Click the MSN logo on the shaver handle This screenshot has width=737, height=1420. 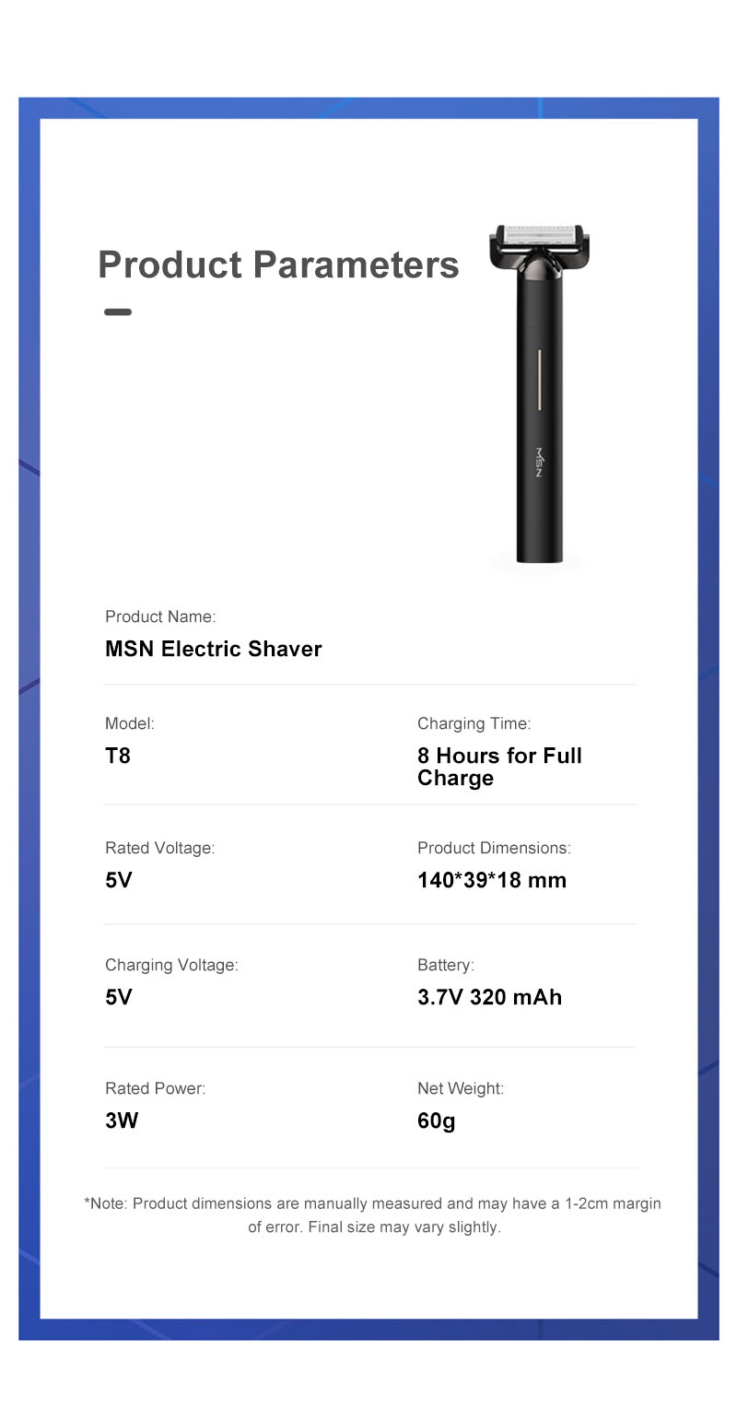[x=540, y=461]
